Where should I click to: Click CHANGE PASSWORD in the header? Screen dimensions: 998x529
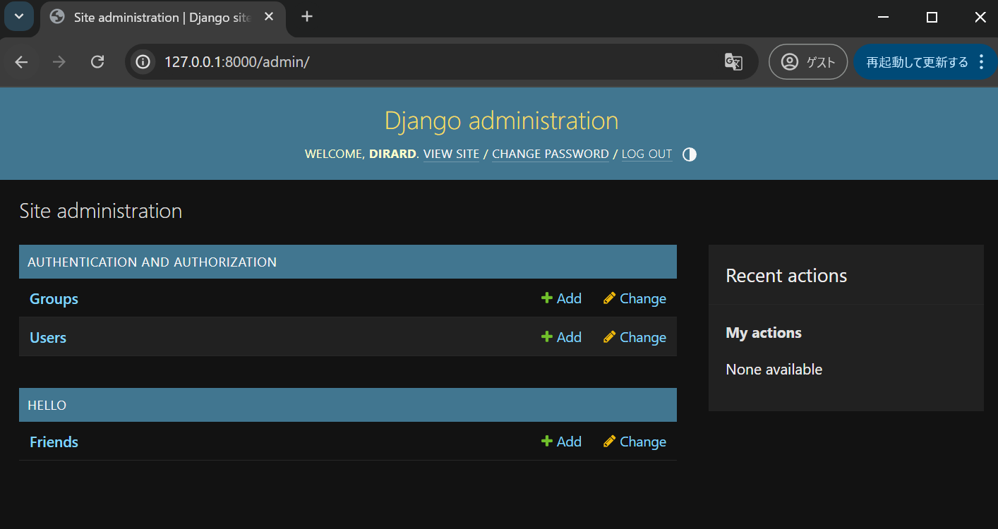tap(551, 154)
